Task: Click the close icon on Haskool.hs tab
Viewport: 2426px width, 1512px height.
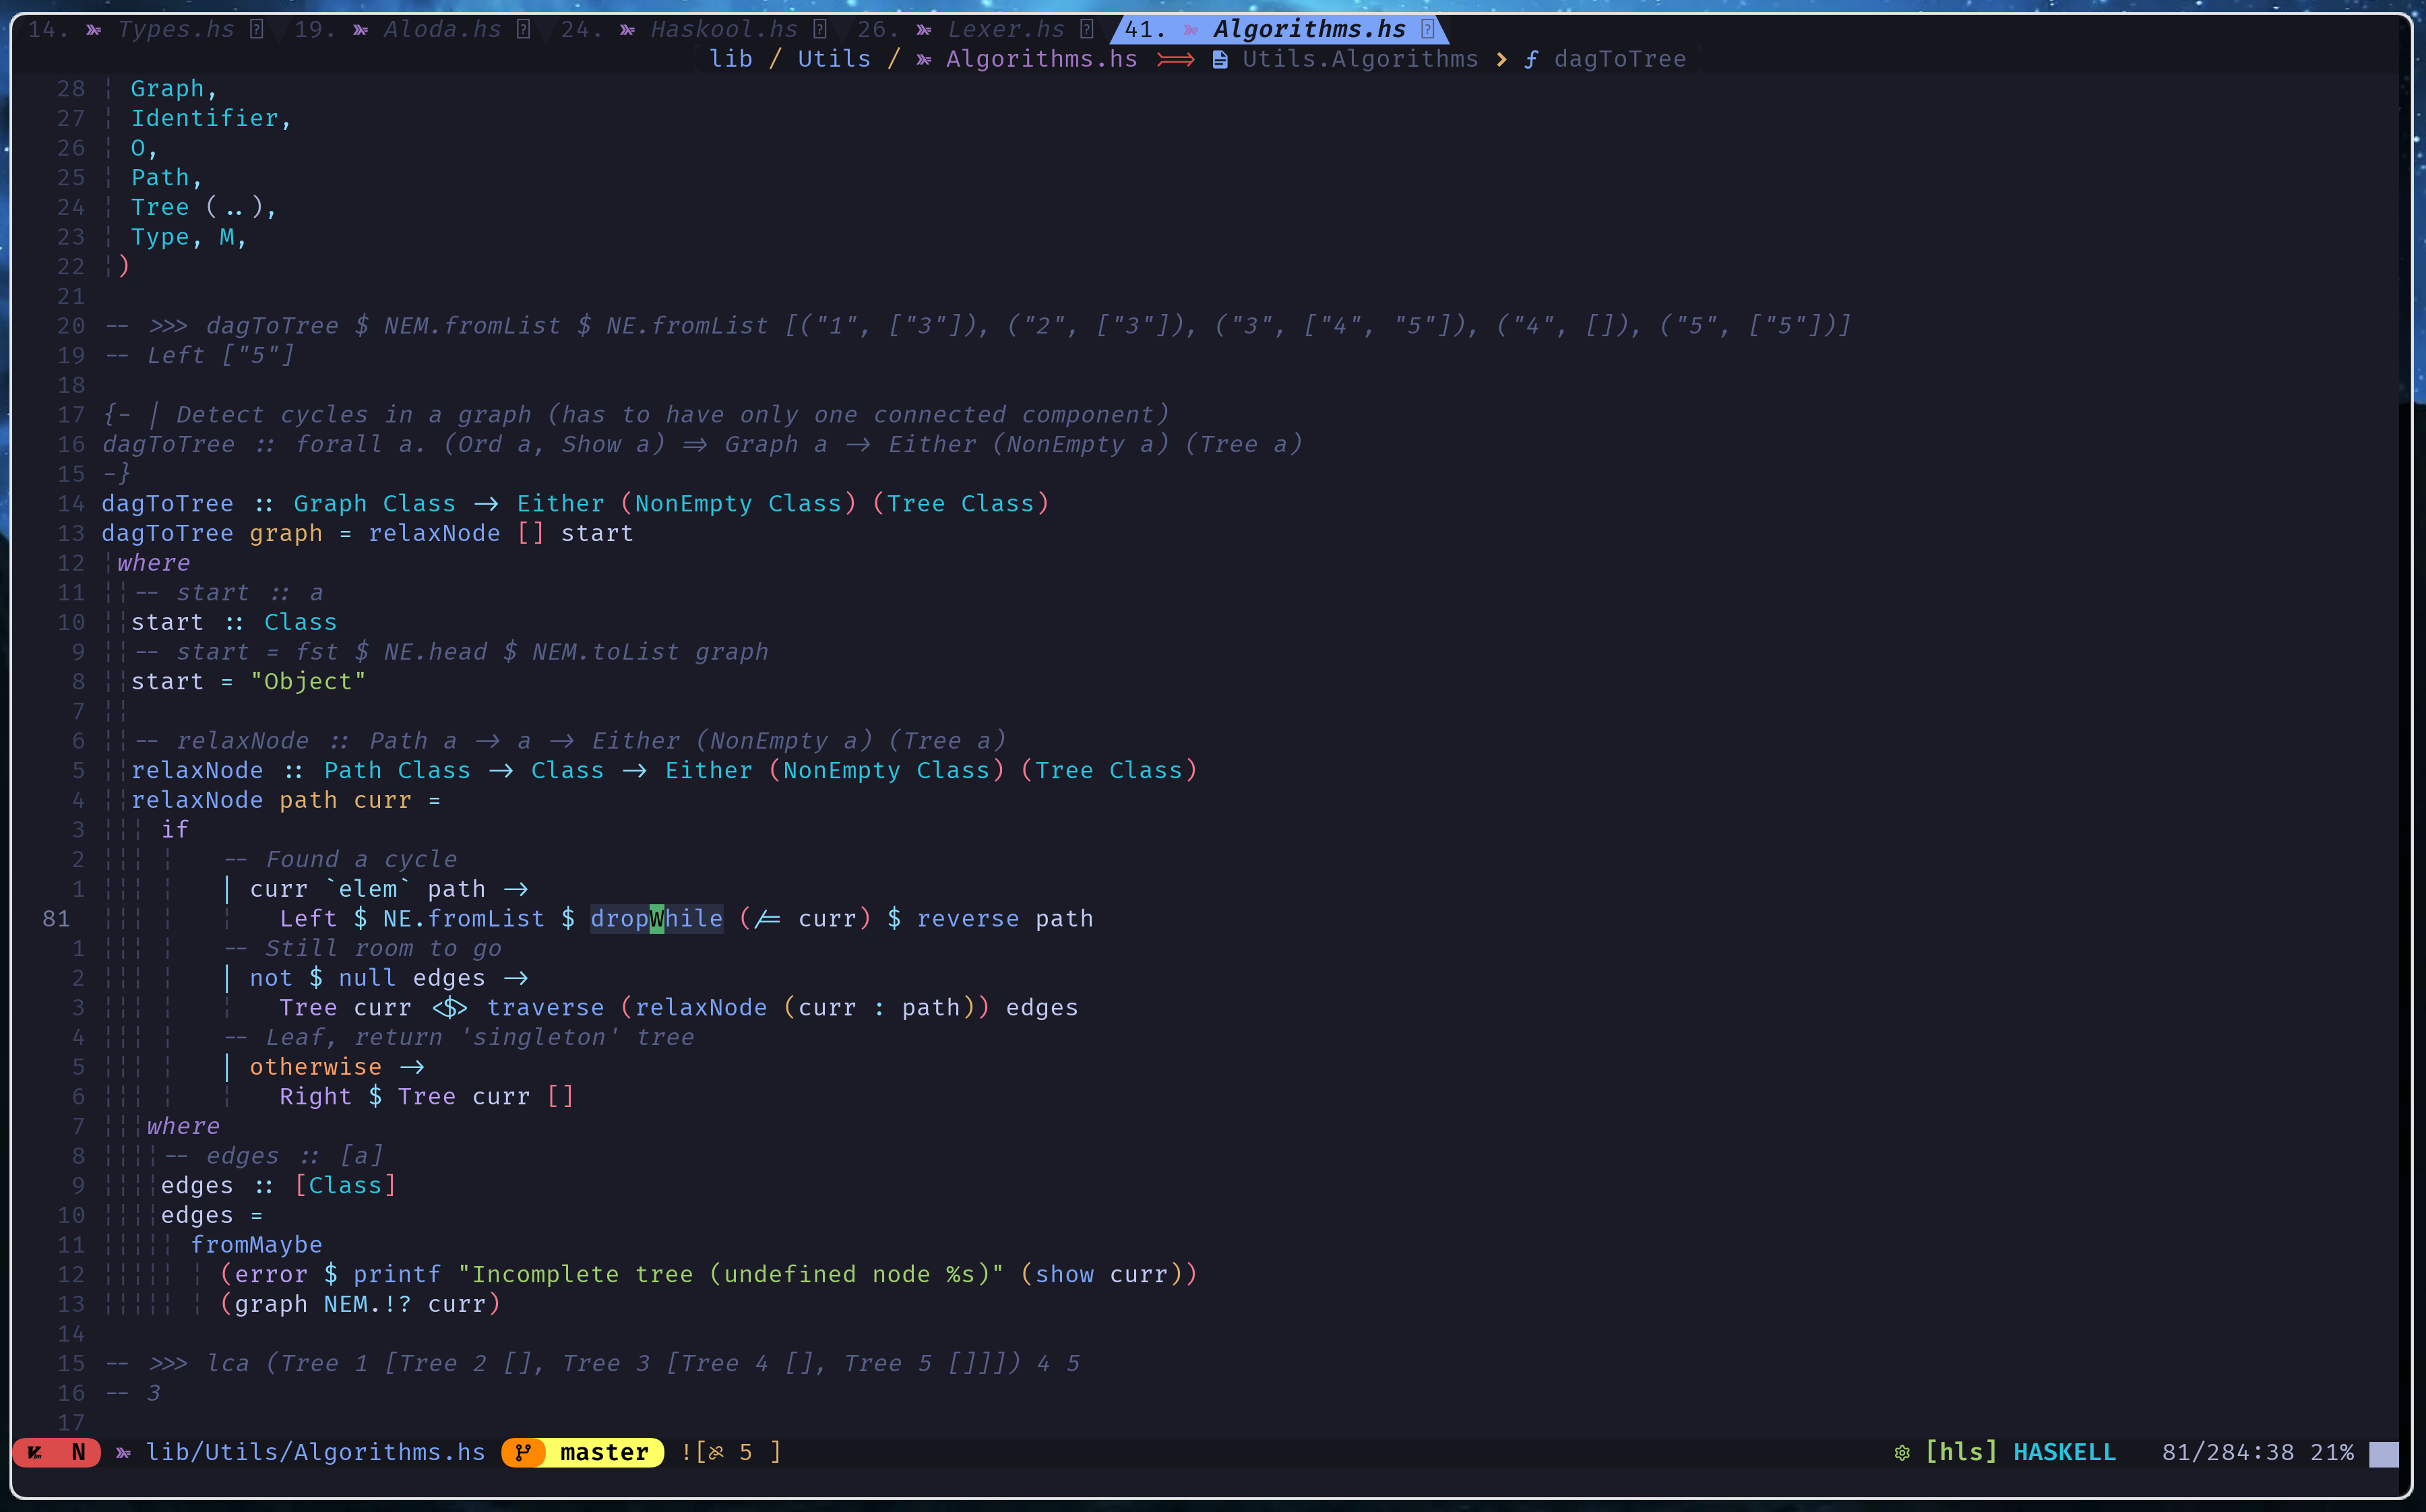Action: (x=820, y=30)
